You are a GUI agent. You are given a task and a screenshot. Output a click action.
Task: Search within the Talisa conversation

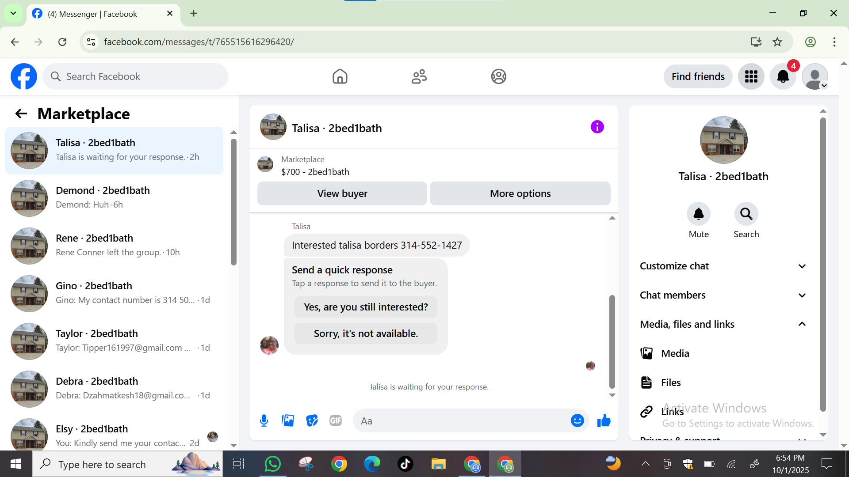[746, 214]
